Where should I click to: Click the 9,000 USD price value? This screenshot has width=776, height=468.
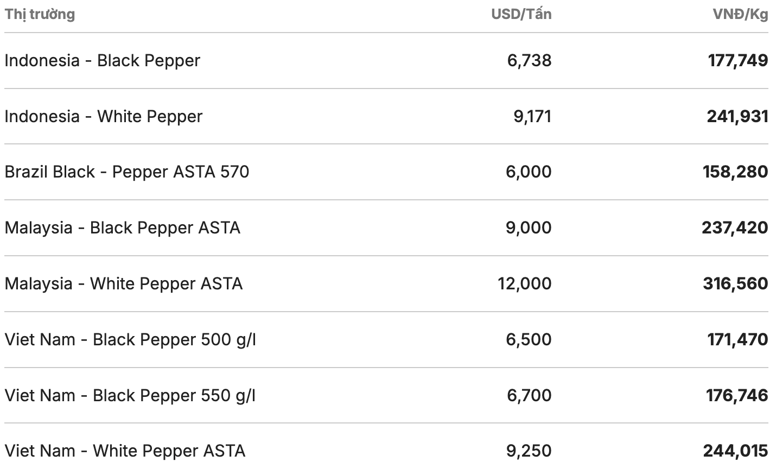528,227
